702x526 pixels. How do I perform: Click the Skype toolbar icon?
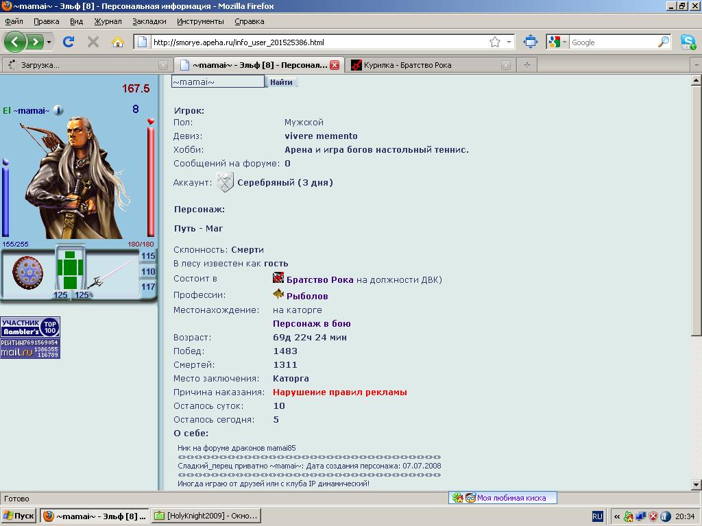point(688,42)
